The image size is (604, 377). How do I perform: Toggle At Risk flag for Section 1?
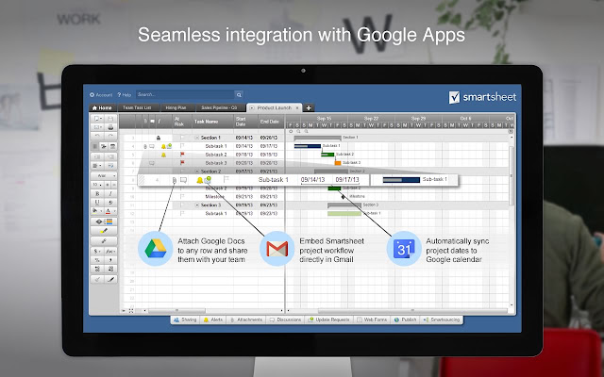[182, 138]
